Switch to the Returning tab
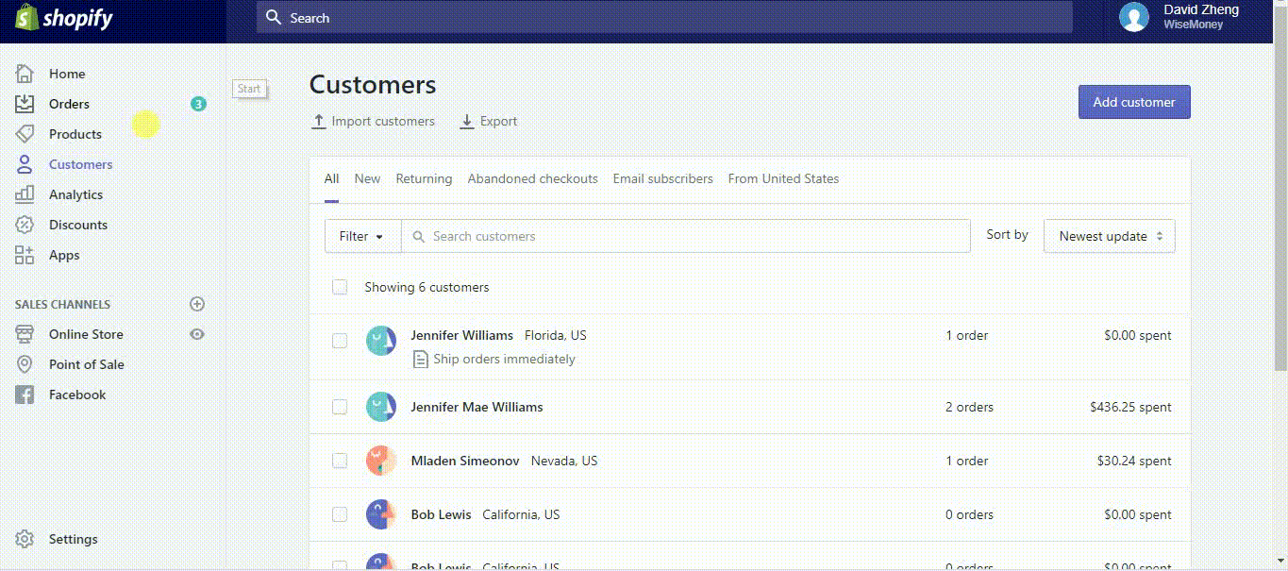 tap(424, 178)
